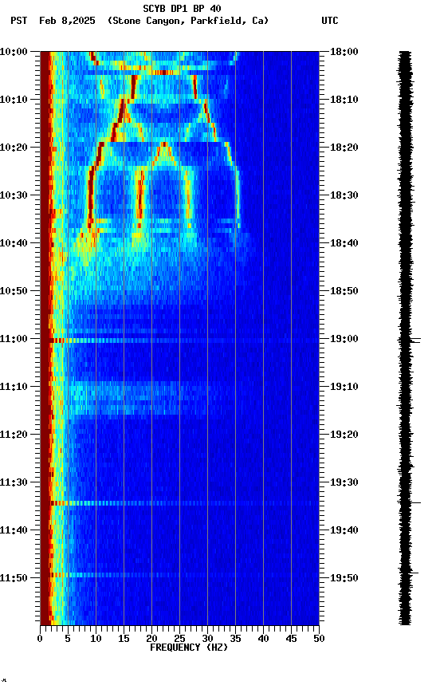This screenshot has height=689, width=440.
Task: Click the location text "(Stone Canyon, Parkfield, Ca)"
Action: pyautogui.click(x=188, y=21)
